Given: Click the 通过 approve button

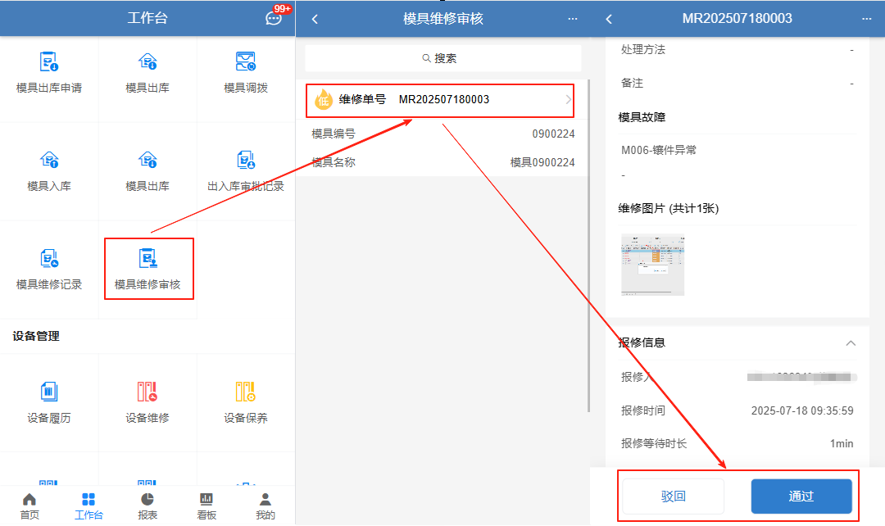Looking at the screenshot, I should tap(801, 497).
